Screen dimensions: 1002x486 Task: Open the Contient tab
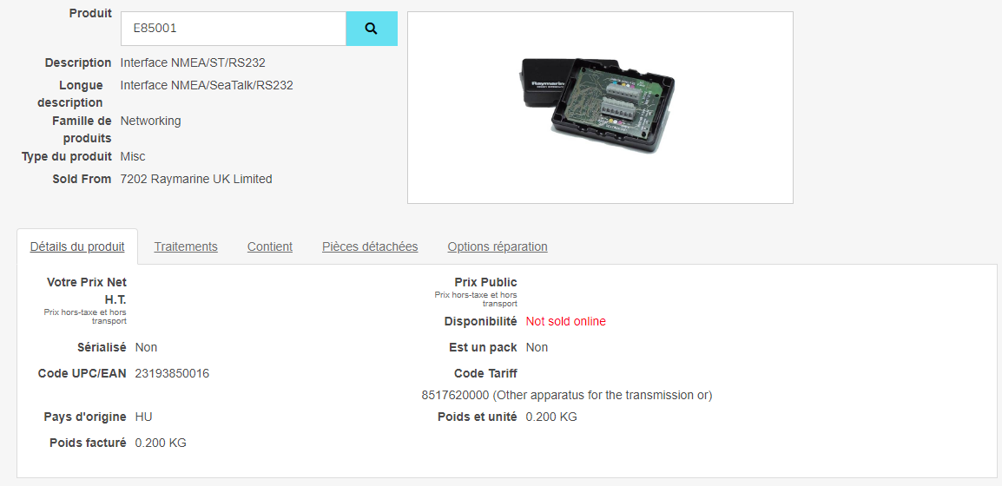270,246
